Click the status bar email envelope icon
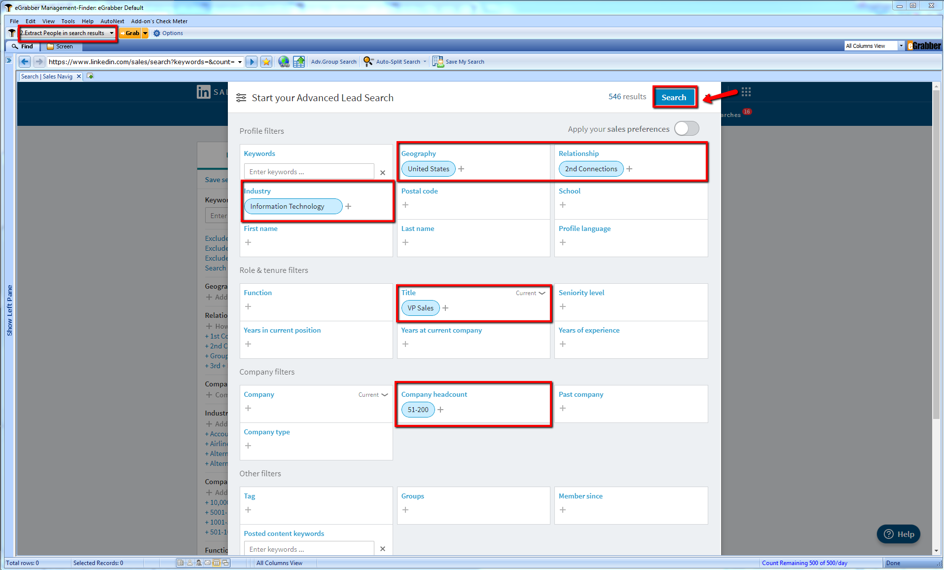944x570 pixels. (208, 563)
